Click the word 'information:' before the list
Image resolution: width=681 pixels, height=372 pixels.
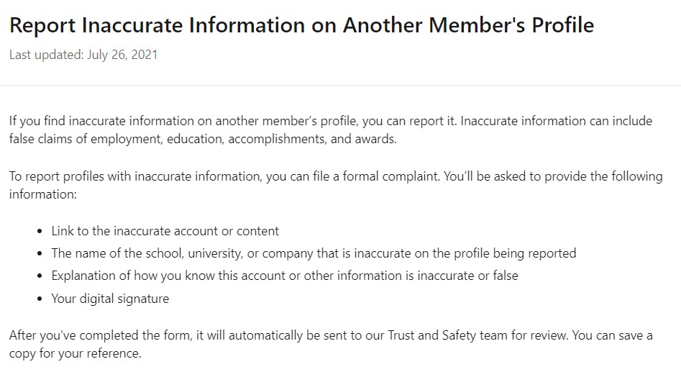(x=43, y=194)
